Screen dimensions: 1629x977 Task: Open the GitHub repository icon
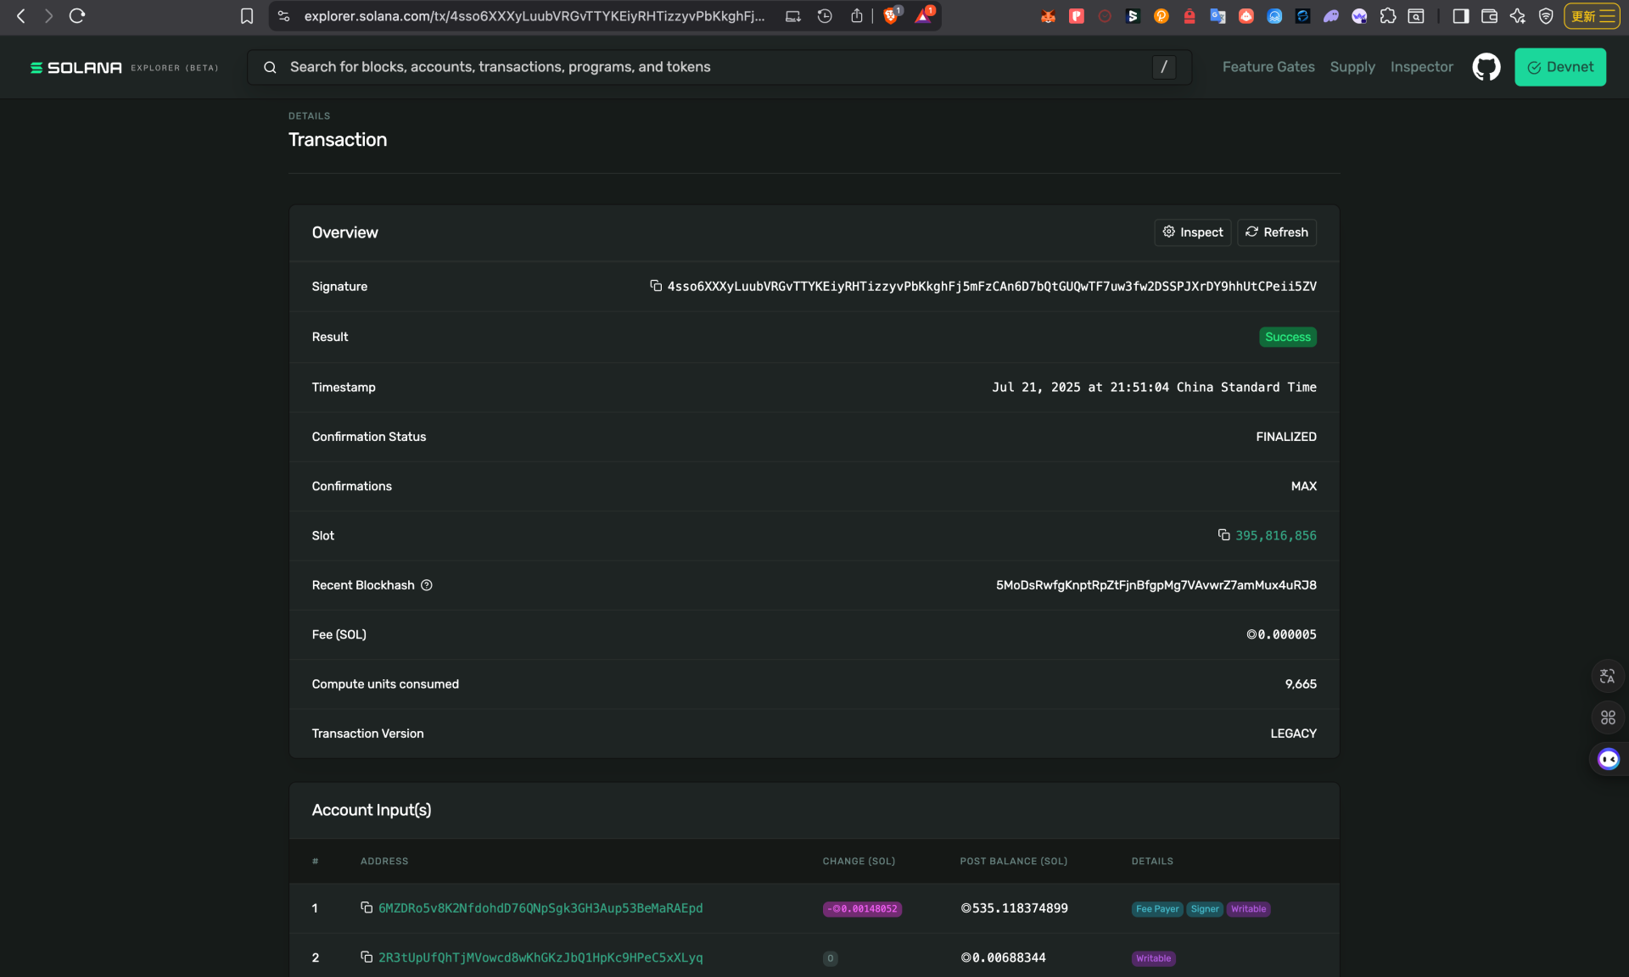[x=1486, y=67]
